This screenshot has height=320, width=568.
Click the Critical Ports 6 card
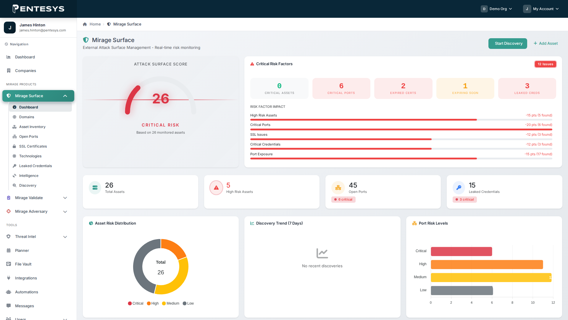(x=341, y=88)
